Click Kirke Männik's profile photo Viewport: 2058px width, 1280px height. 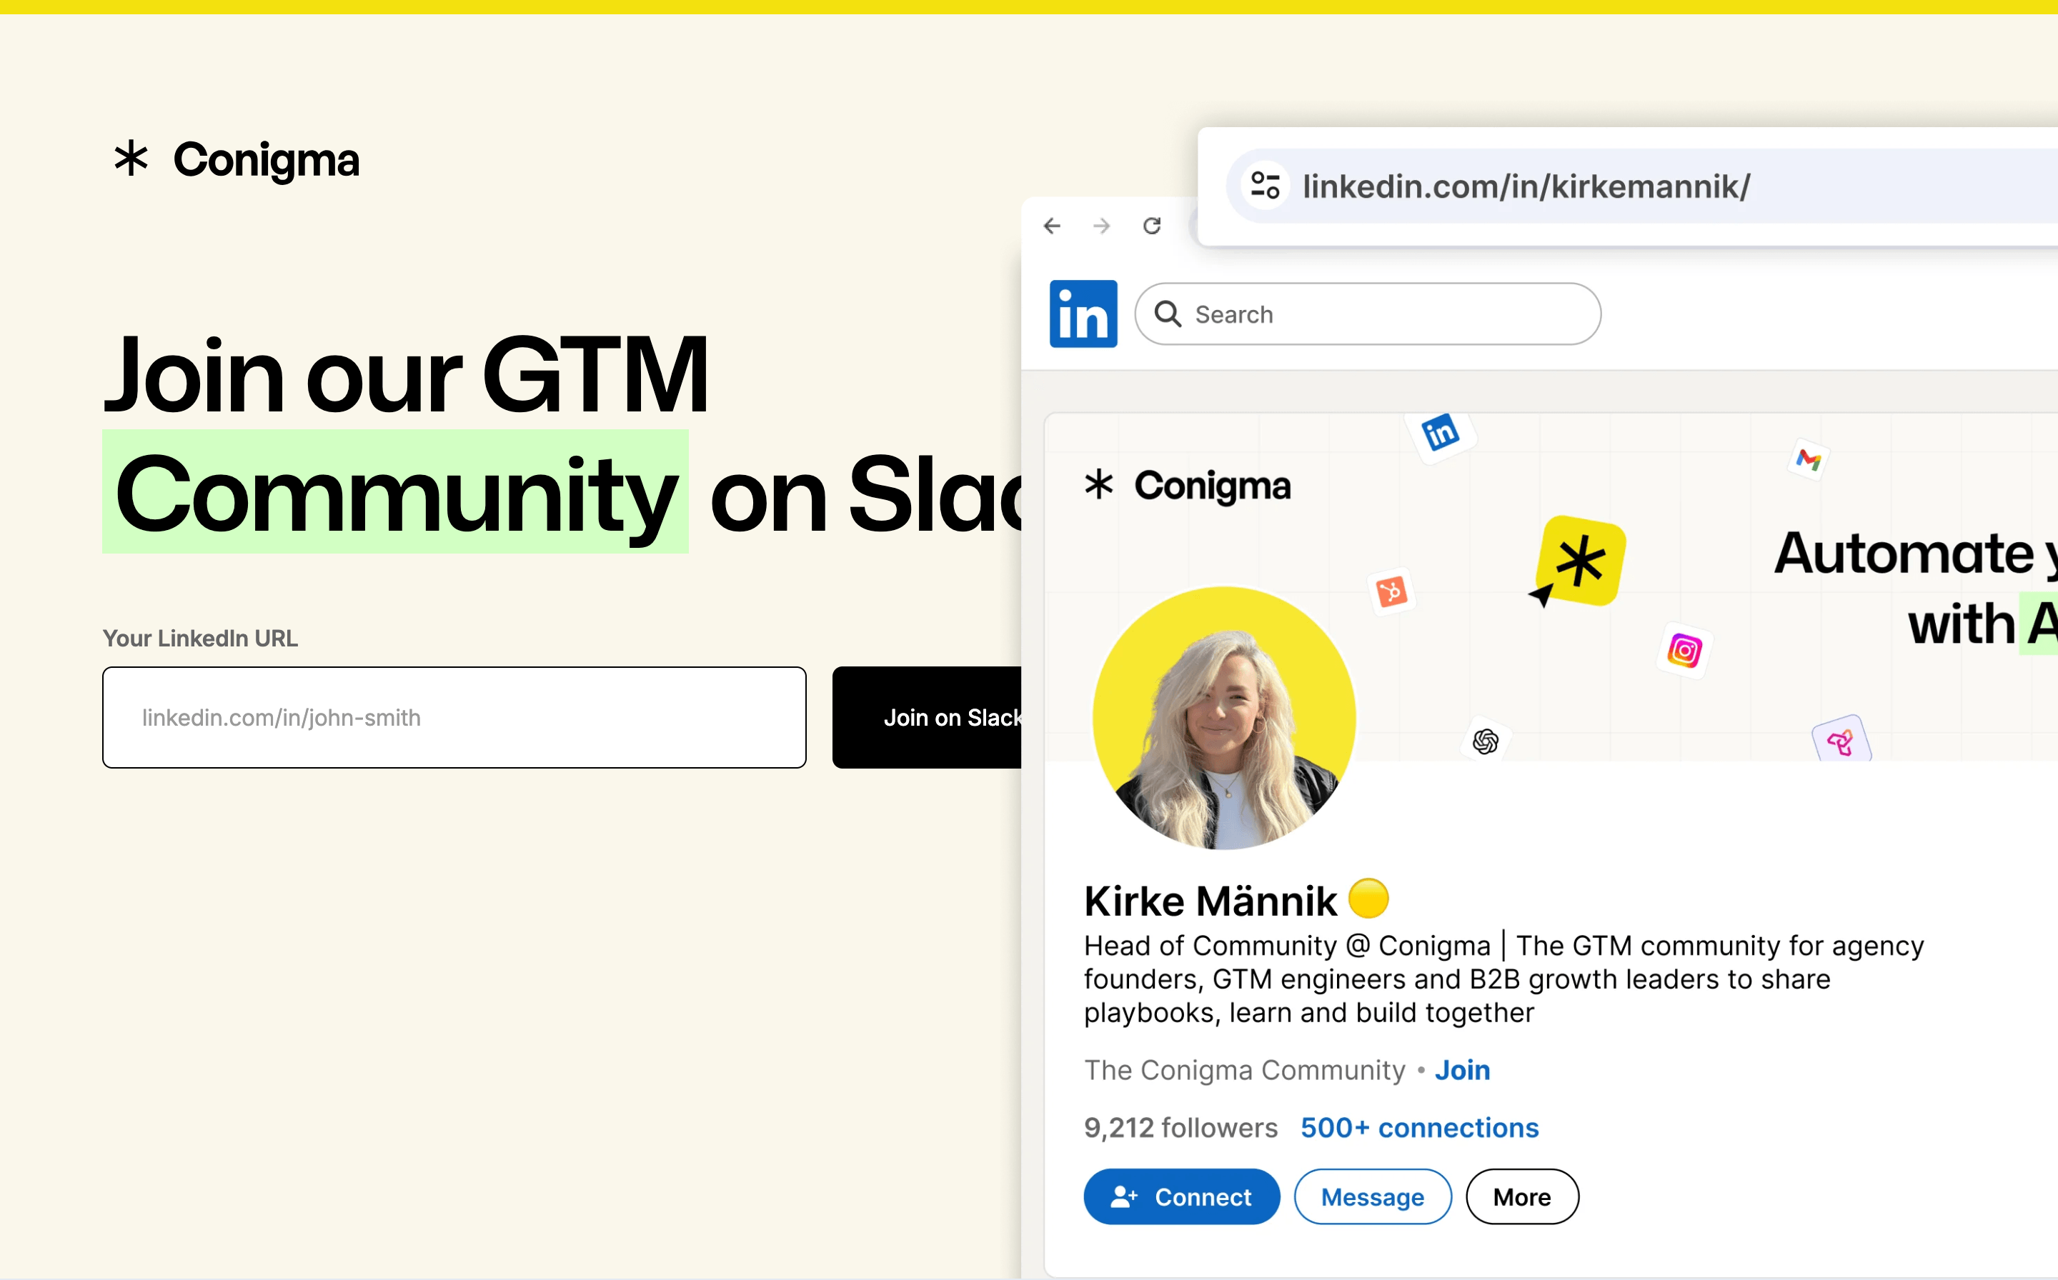pyautogui.click(x=1224, y=718)
